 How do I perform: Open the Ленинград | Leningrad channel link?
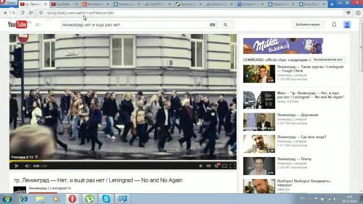pos(48,188)
